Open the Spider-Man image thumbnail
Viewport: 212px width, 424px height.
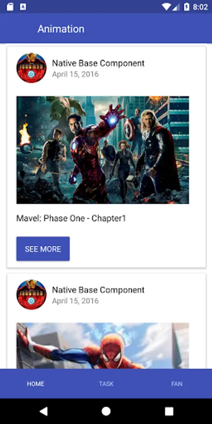tap(103, 346)
